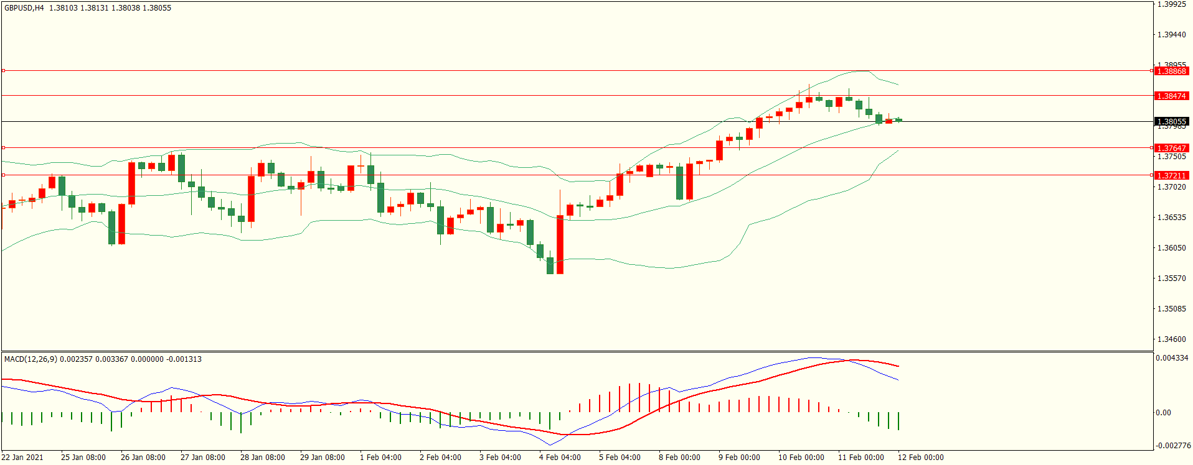Click the 26 Jan 08:00 time label
The width and height of the screenshot is (1193, 465).
click(143, 458)
